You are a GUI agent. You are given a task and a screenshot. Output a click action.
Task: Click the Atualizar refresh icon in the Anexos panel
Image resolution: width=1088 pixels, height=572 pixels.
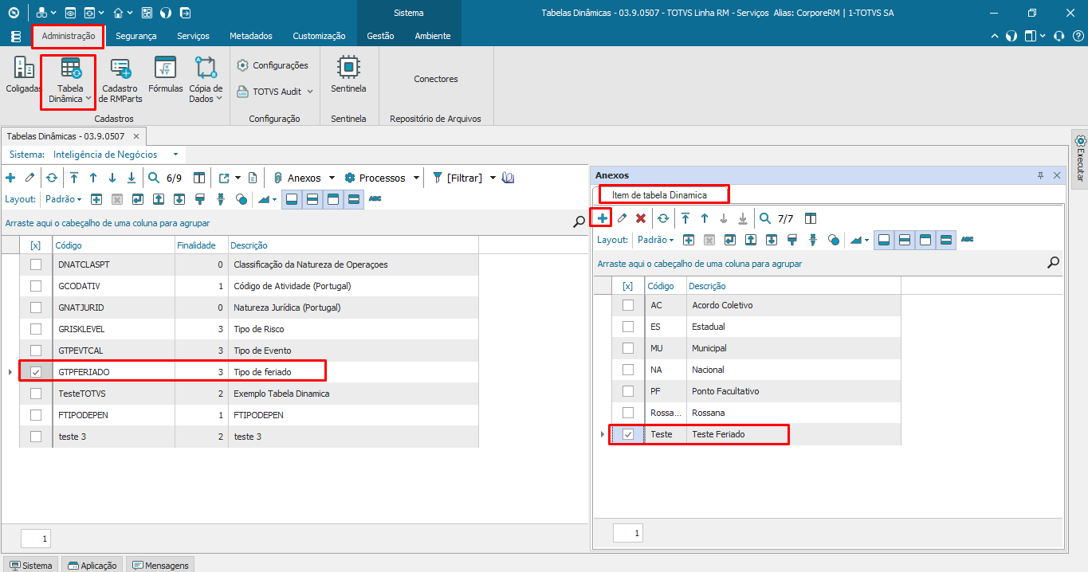click(x=662, y=217)
